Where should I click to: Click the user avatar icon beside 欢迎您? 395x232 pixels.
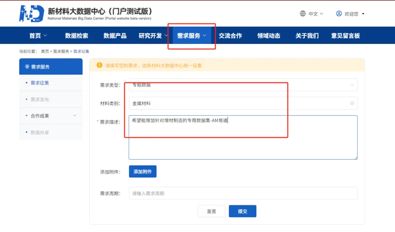(x=339, y=14)
